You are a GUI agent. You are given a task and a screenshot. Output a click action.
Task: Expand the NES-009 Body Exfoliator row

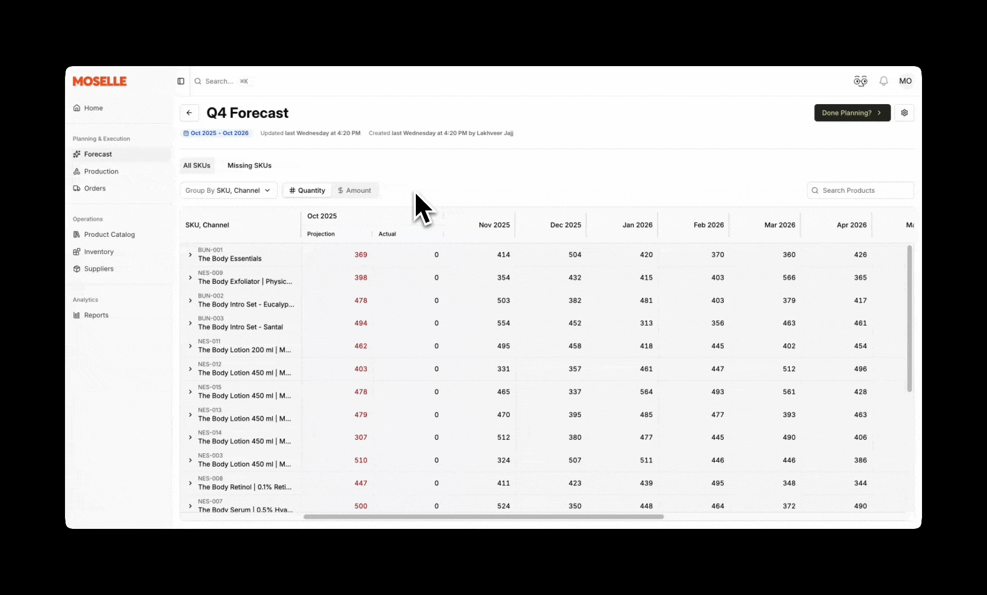tap(190, 278)
